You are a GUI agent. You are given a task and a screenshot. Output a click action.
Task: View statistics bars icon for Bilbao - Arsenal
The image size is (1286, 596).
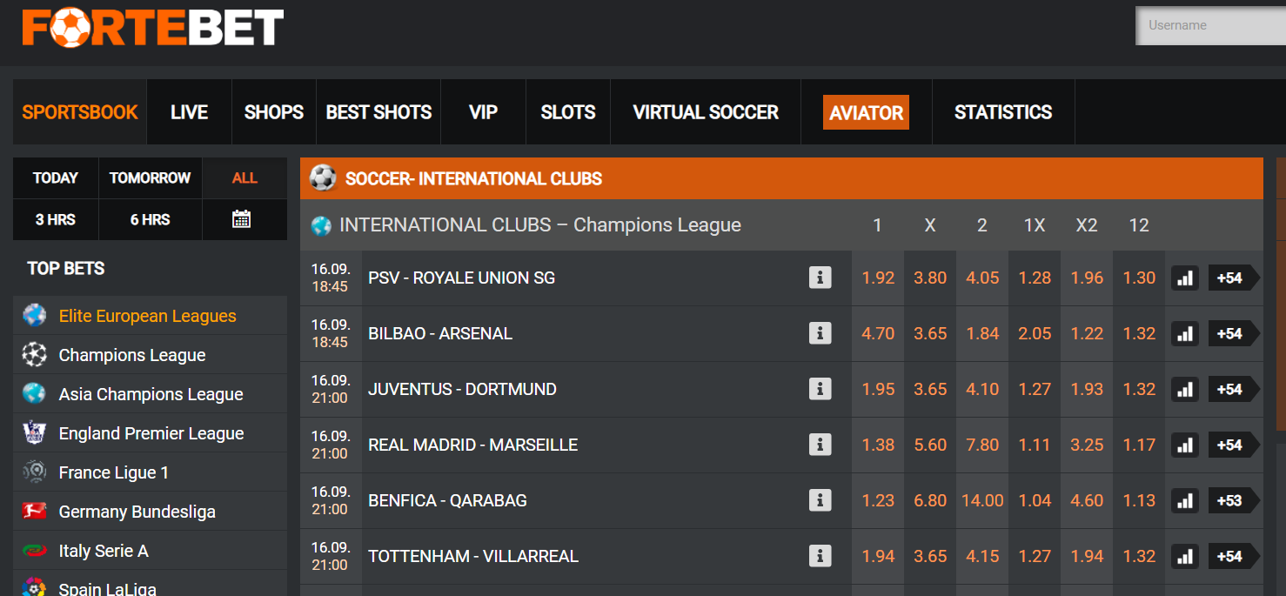point(1185,333)
